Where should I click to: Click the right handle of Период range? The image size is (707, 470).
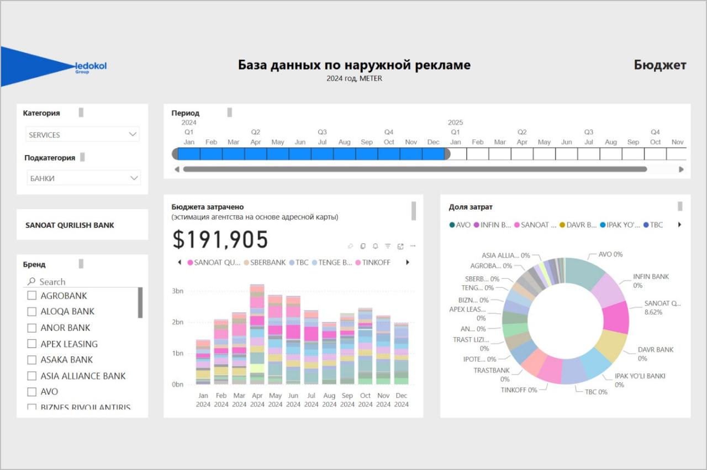tap(447, 154)
